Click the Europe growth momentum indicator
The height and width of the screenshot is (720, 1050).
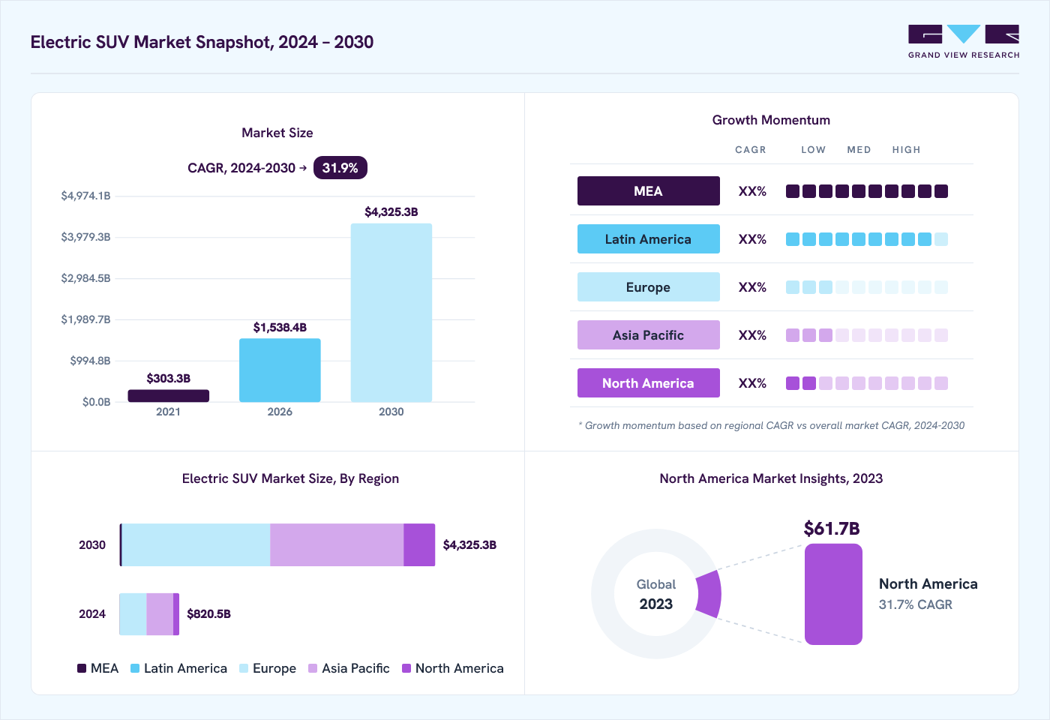[x=867, y=287]
